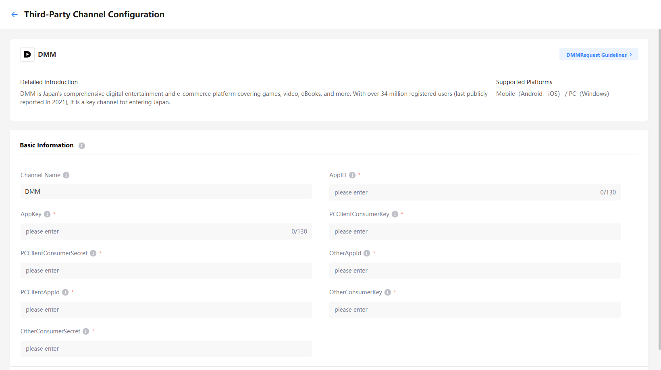Click the PCClientAppId field label
Viewport: 661px width, 370px height.
point(40,292)
